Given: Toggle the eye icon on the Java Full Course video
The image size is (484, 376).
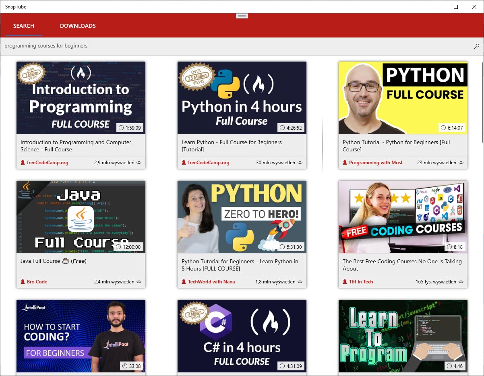Looking at the screenshot, I should [139, 282].
